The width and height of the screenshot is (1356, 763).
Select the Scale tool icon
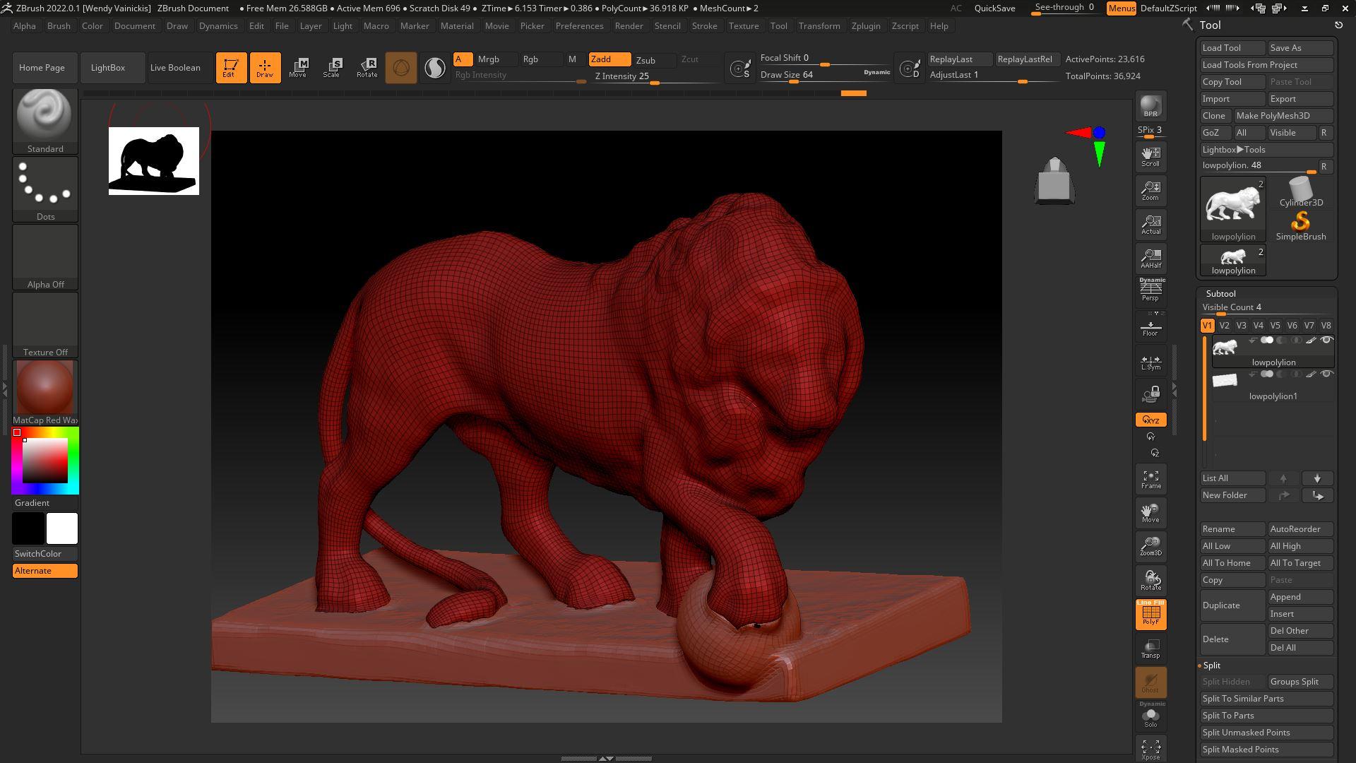point(331,68)
